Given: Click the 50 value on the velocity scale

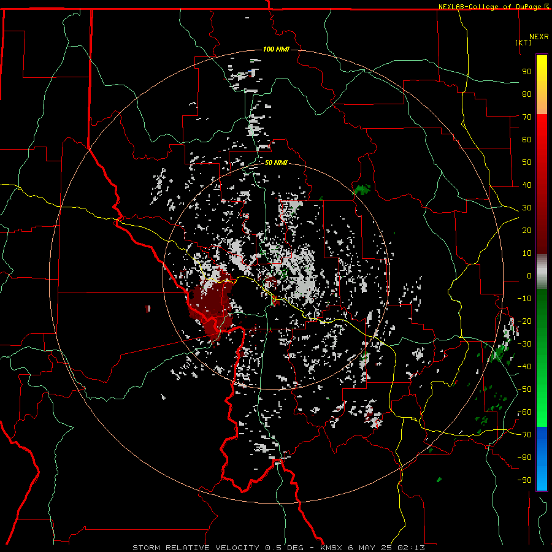Looking at the screenshot, I should (527, 163).
